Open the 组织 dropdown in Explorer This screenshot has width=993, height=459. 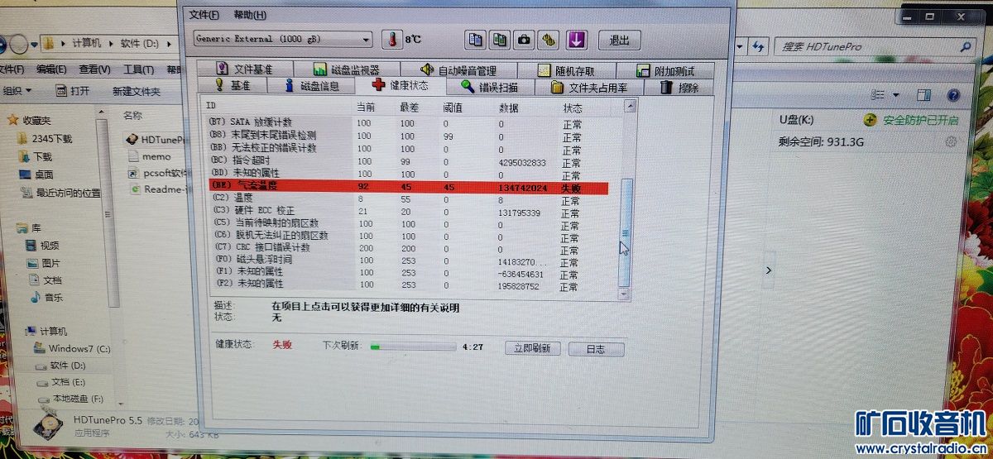pos(17,91)
